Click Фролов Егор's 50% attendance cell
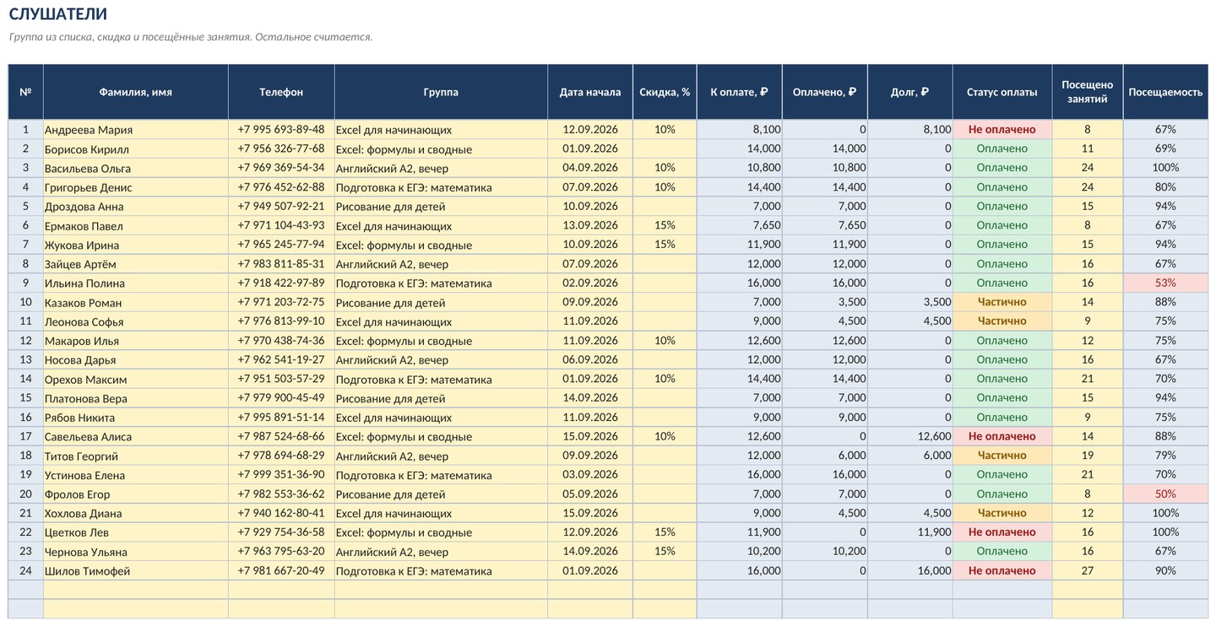 [1165, 494]
